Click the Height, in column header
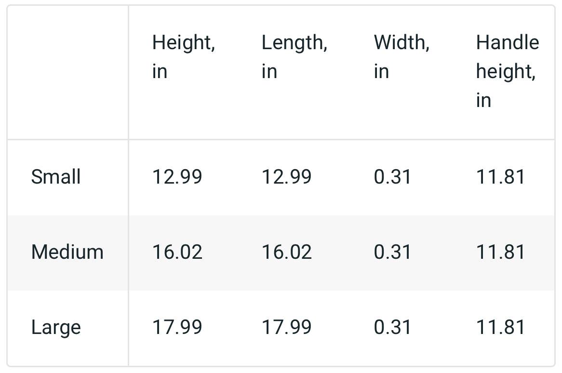This screenshot has width=562, height=373. point(183,57)
